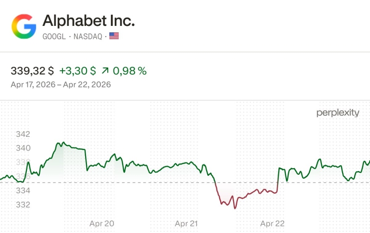
Task: Open the Alphabet Inc. company title
Action: 88,20
